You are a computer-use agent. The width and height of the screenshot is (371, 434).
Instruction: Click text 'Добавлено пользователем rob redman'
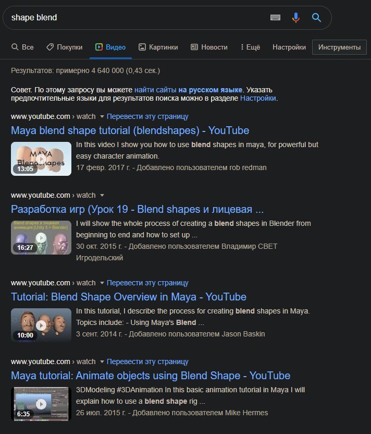202,168
